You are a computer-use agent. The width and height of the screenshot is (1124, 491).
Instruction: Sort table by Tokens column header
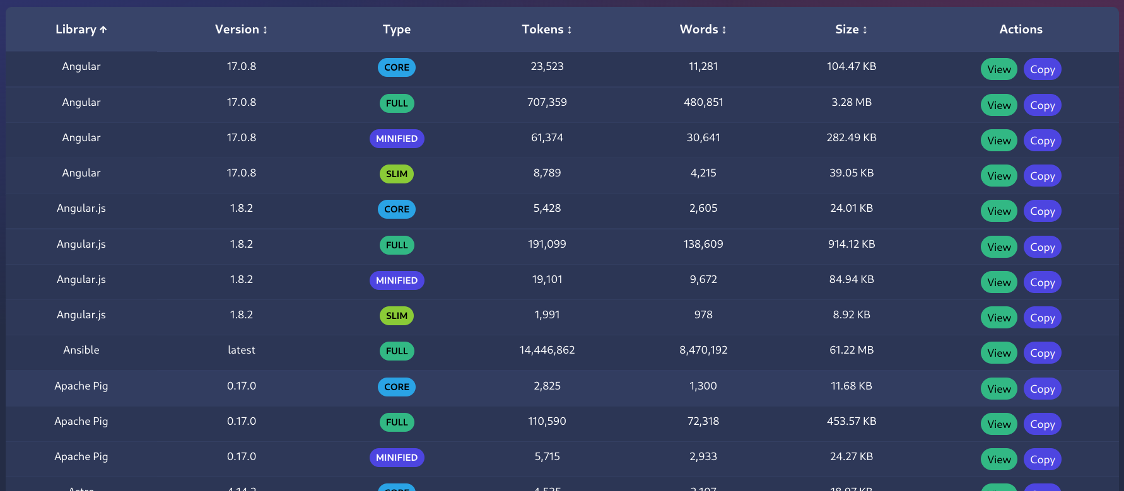point(547,30)
